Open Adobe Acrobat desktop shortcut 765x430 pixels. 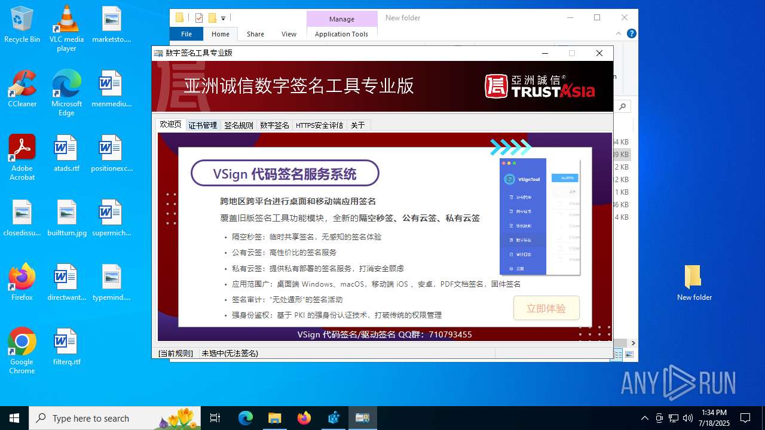click(22, 158)
